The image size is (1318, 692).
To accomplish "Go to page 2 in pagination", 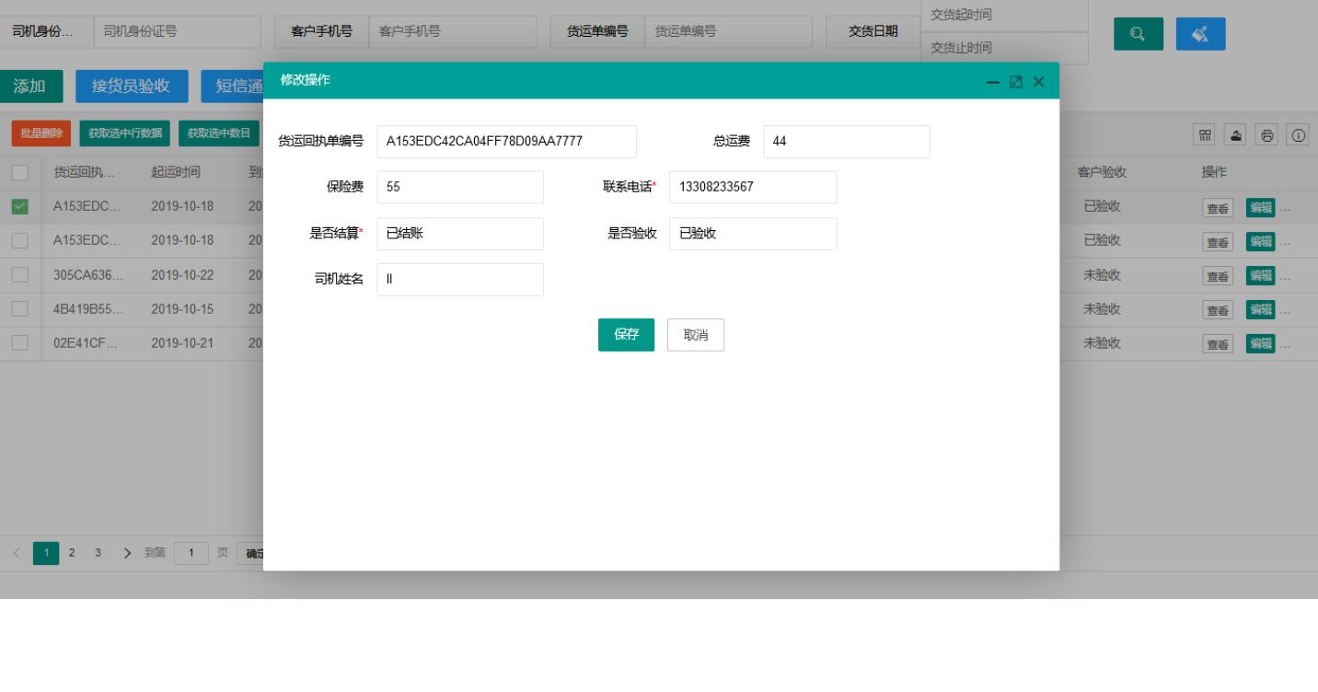I will [72, 553].
